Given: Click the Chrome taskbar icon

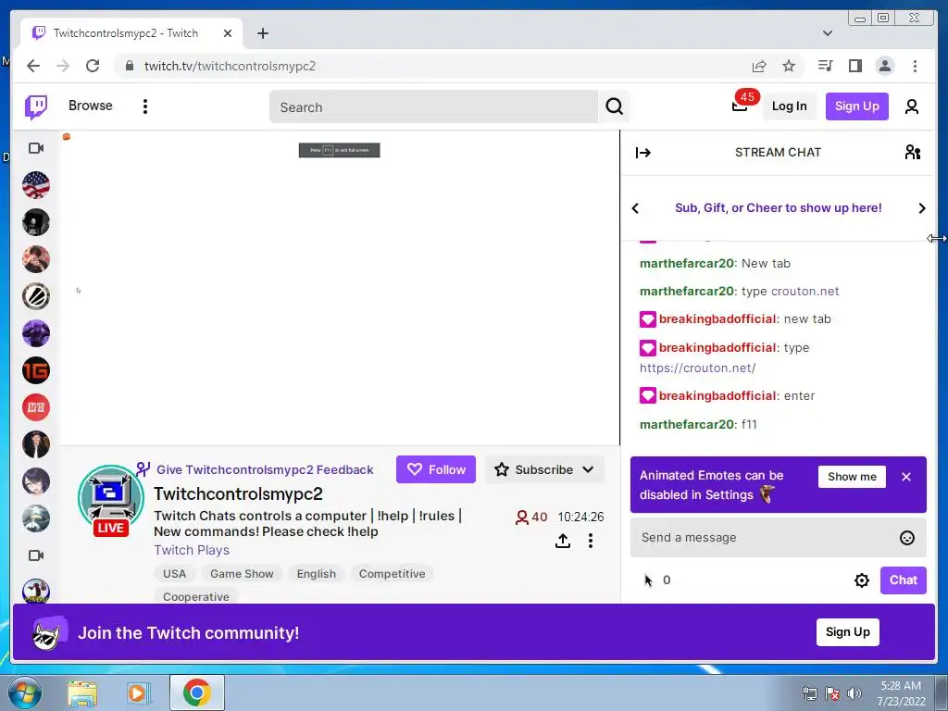Looking at the screenshot, I should pos(196,692).
